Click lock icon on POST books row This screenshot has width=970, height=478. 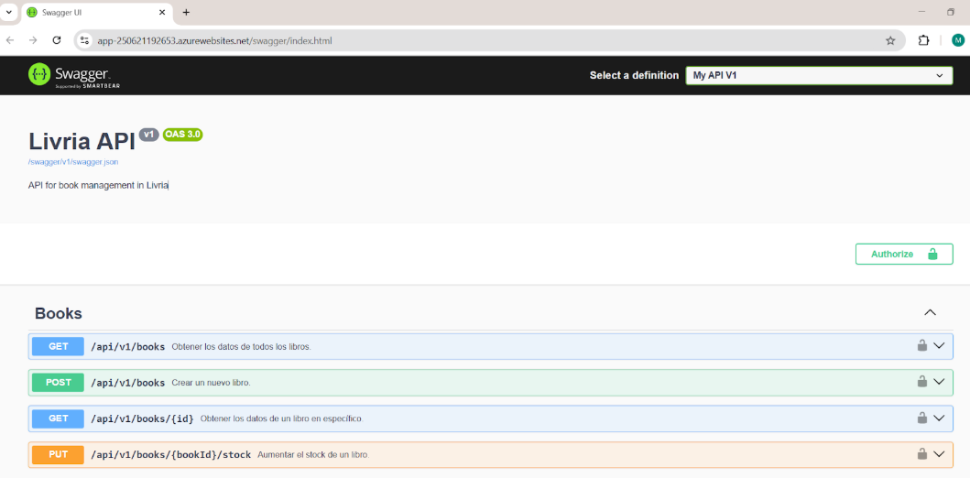(921, 382)
